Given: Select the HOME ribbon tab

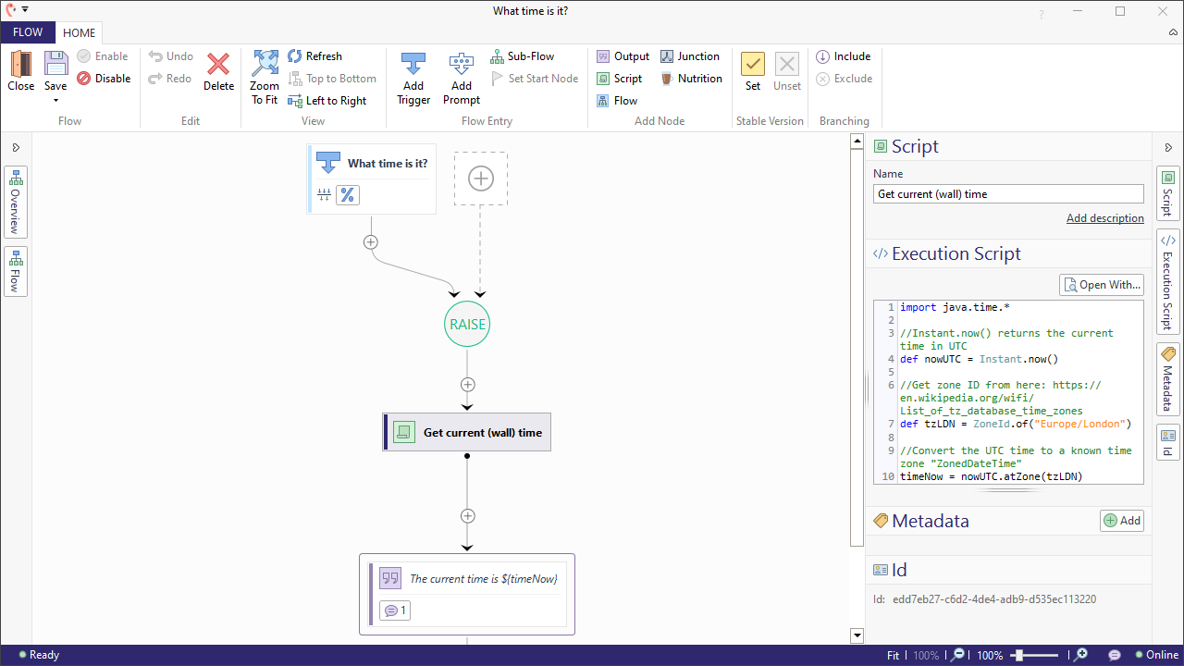Looking at the screenshot, I should click(80, 32).
